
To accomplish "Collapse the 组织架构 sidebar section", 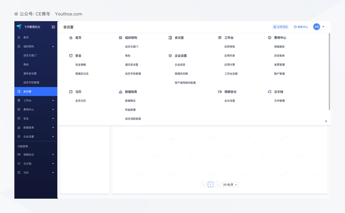I will tap(53, 46).
